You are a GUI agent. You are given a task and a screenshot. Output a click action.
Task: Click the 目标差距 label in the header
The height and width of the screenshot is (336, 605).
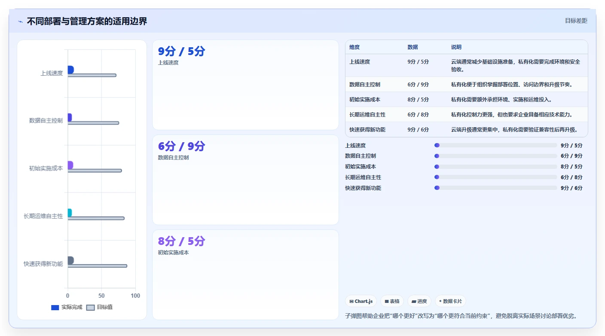(576, 21)
